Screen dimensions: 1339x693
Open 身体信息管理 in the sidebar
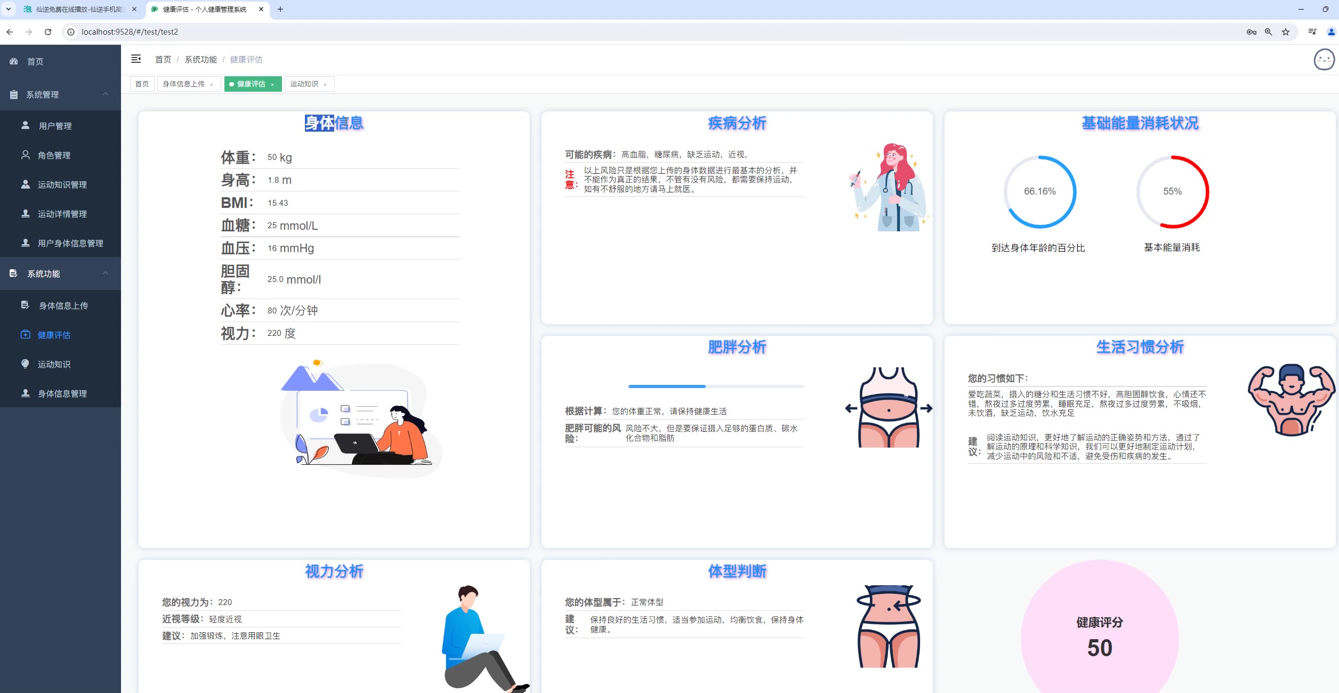coord(60,393)
